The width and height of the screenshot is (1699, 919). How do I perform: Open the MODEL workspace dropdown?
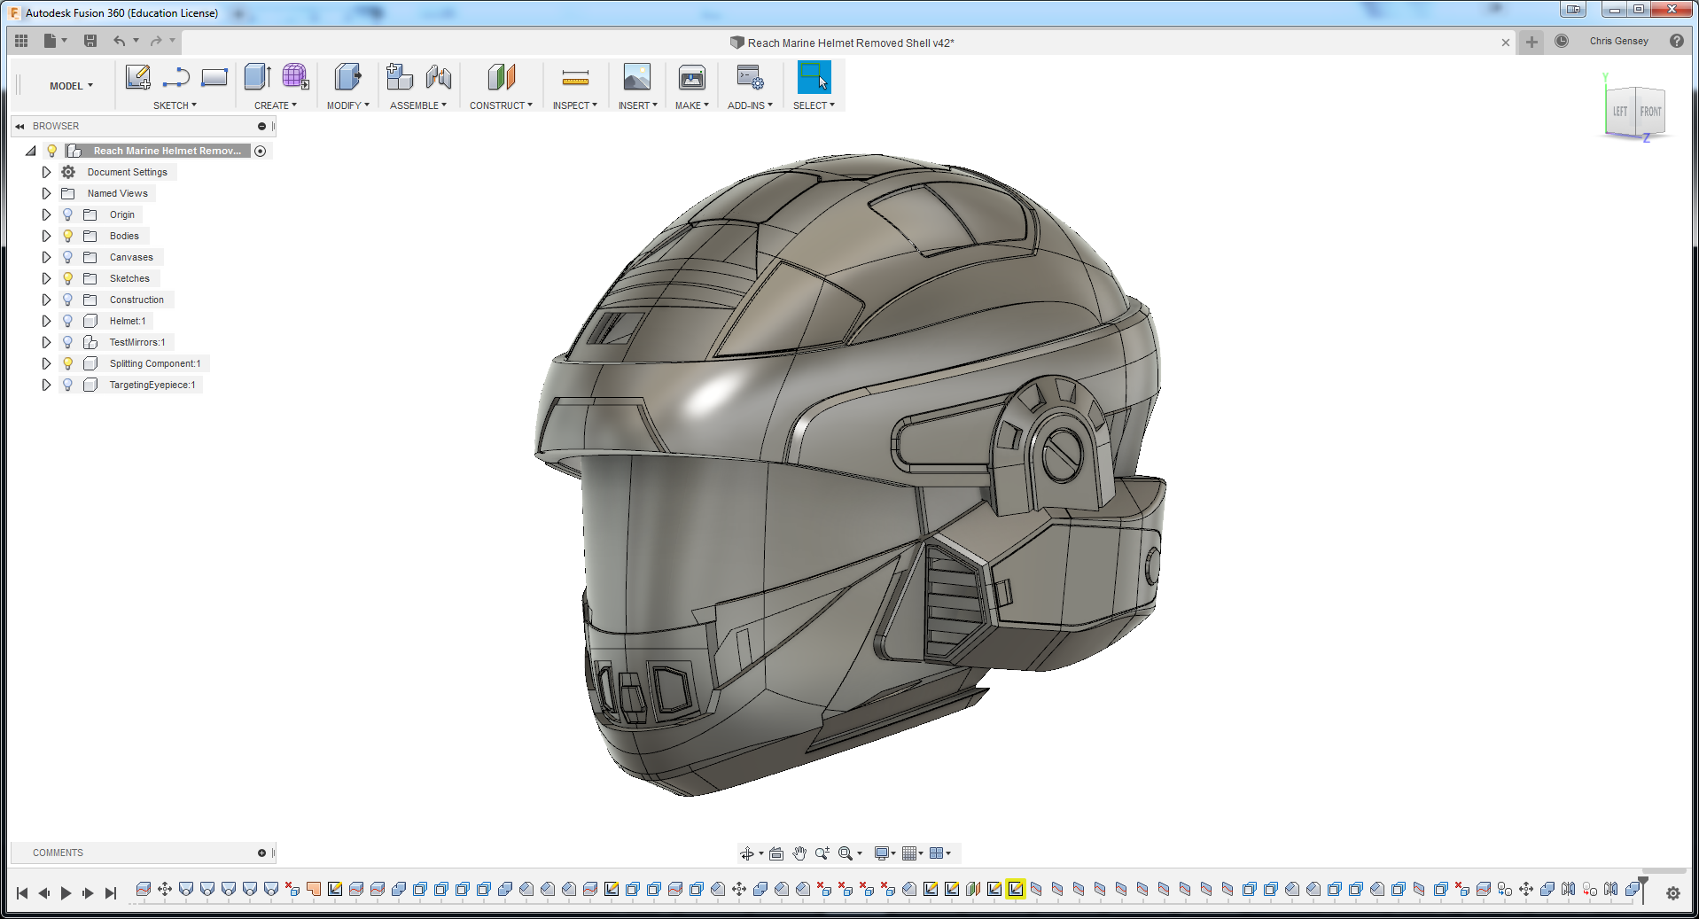click(x=71, y=86)
